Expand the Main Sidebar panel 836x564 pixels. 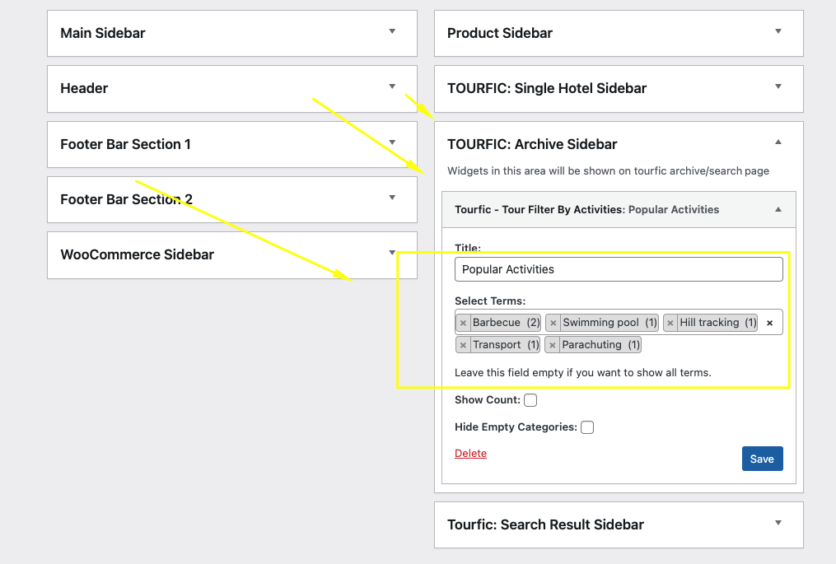click(x=392, y=31)
